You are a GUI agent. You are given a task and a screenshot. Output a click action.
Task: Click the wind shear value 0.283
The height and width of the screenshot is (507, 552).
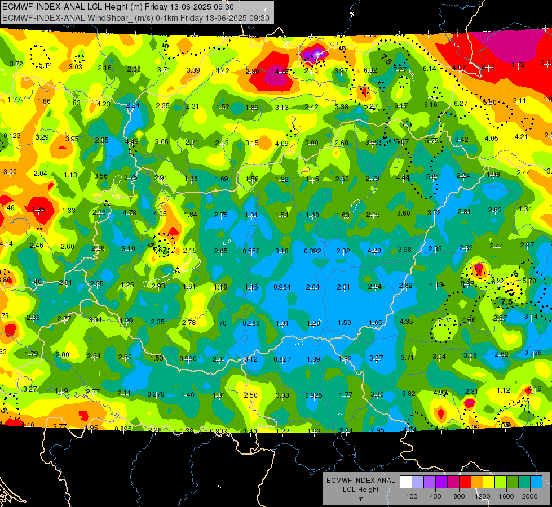pos(251,323)
